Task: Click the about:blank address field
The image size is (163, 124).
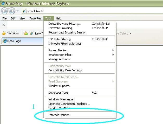Action: coord(92,11)
